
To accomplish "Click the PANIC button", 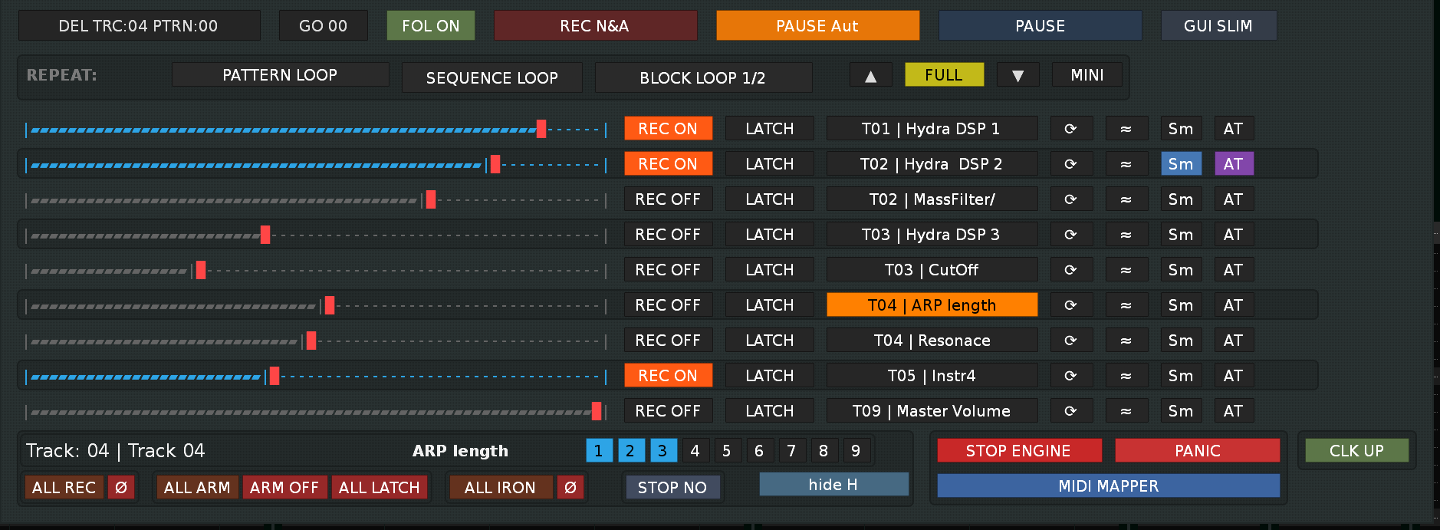I will pos(1198,451).
